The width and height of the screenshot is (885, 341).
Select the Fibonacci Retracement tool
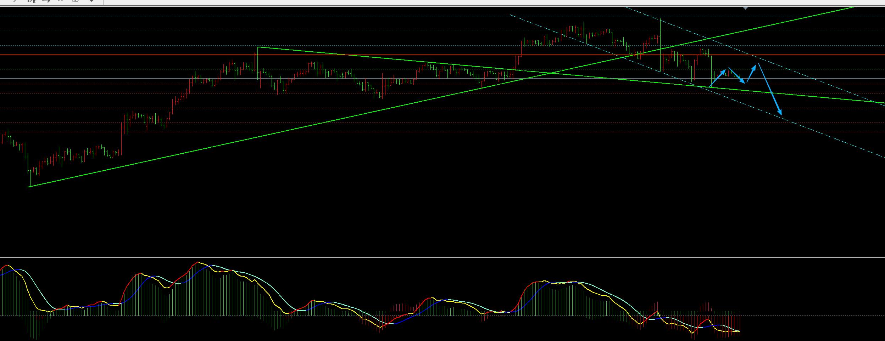[x=46, y=1]
